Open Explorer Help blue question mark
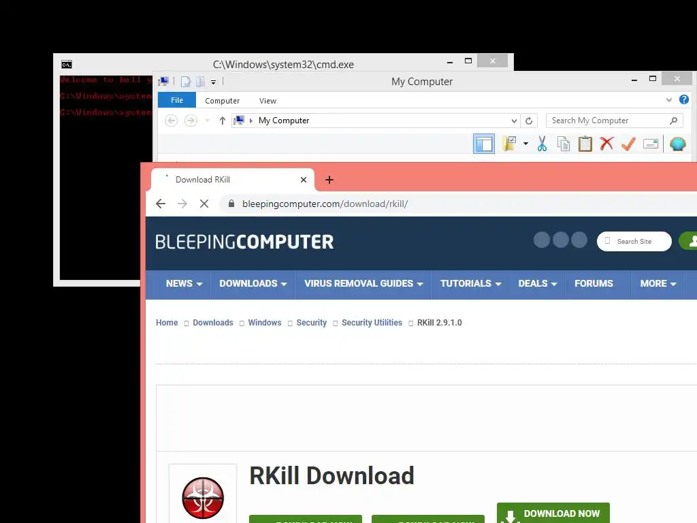 [x=684, y=99]
